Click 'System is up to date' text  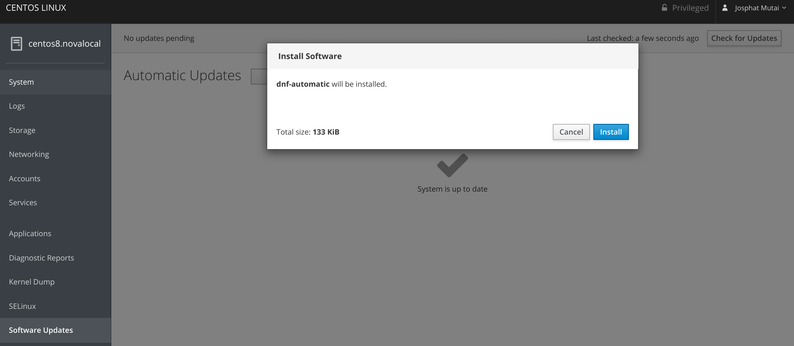pyautogui.click(x=452, y=189)
